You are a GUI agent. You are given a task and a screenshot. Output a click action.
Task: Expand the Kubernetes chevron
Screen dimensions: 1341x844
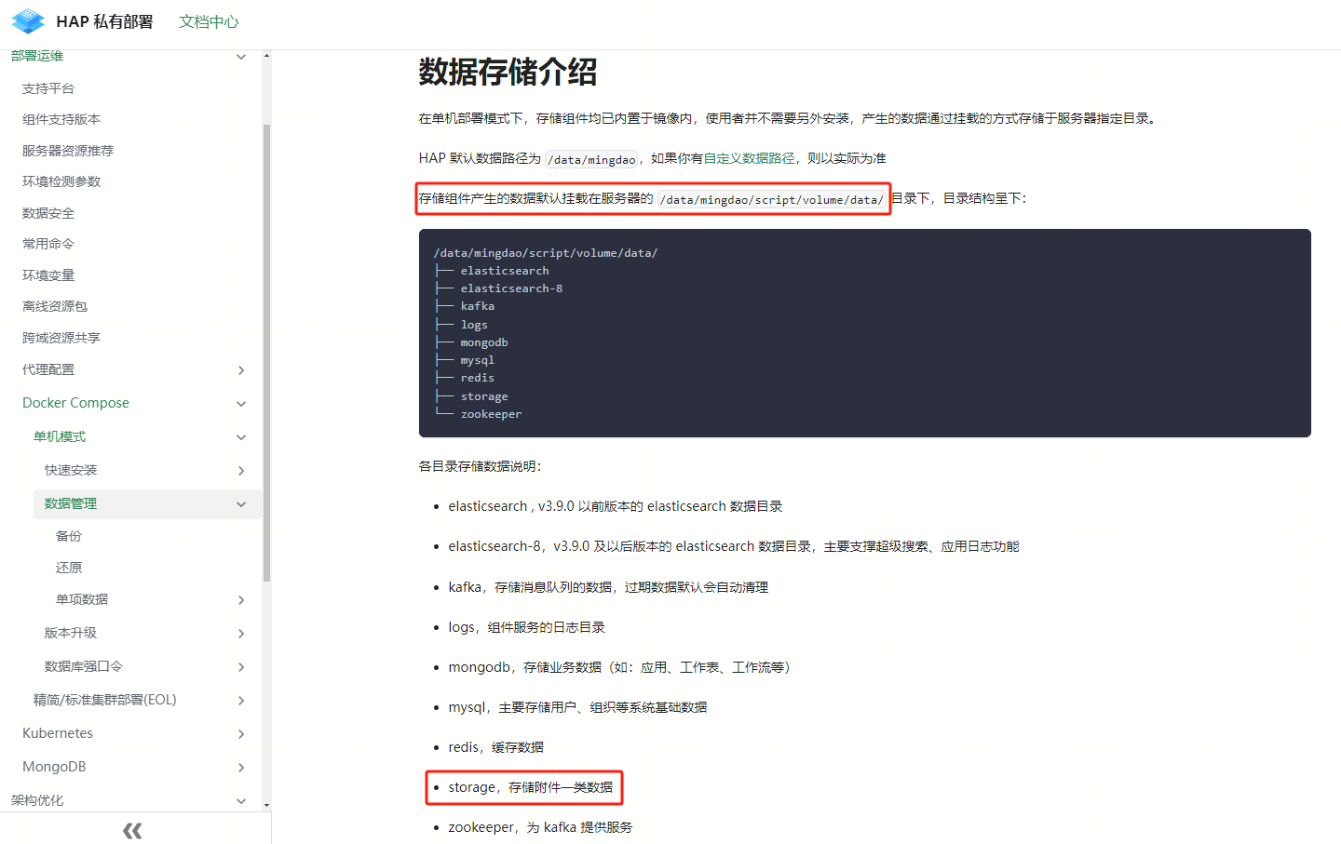click(x=241, y=734)
